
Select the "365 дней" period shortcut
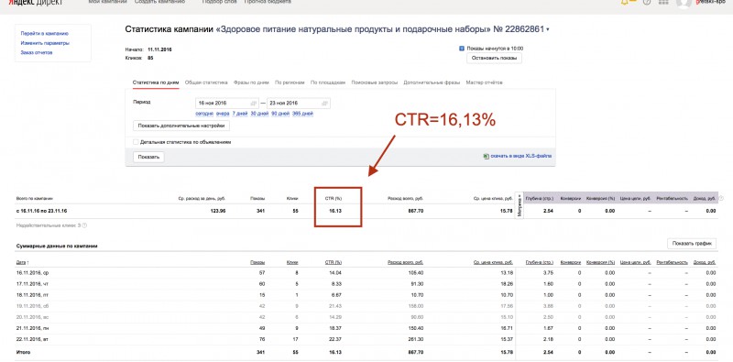[302, 114]
